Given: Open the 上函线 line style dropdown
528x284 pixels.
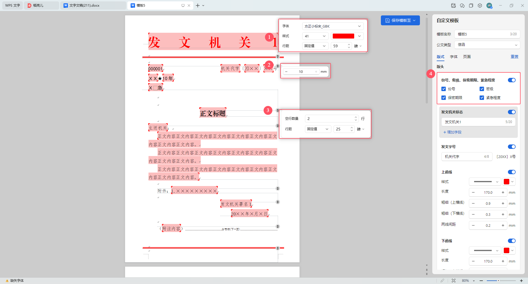Looking at the screenshot, I should point(485,182).
